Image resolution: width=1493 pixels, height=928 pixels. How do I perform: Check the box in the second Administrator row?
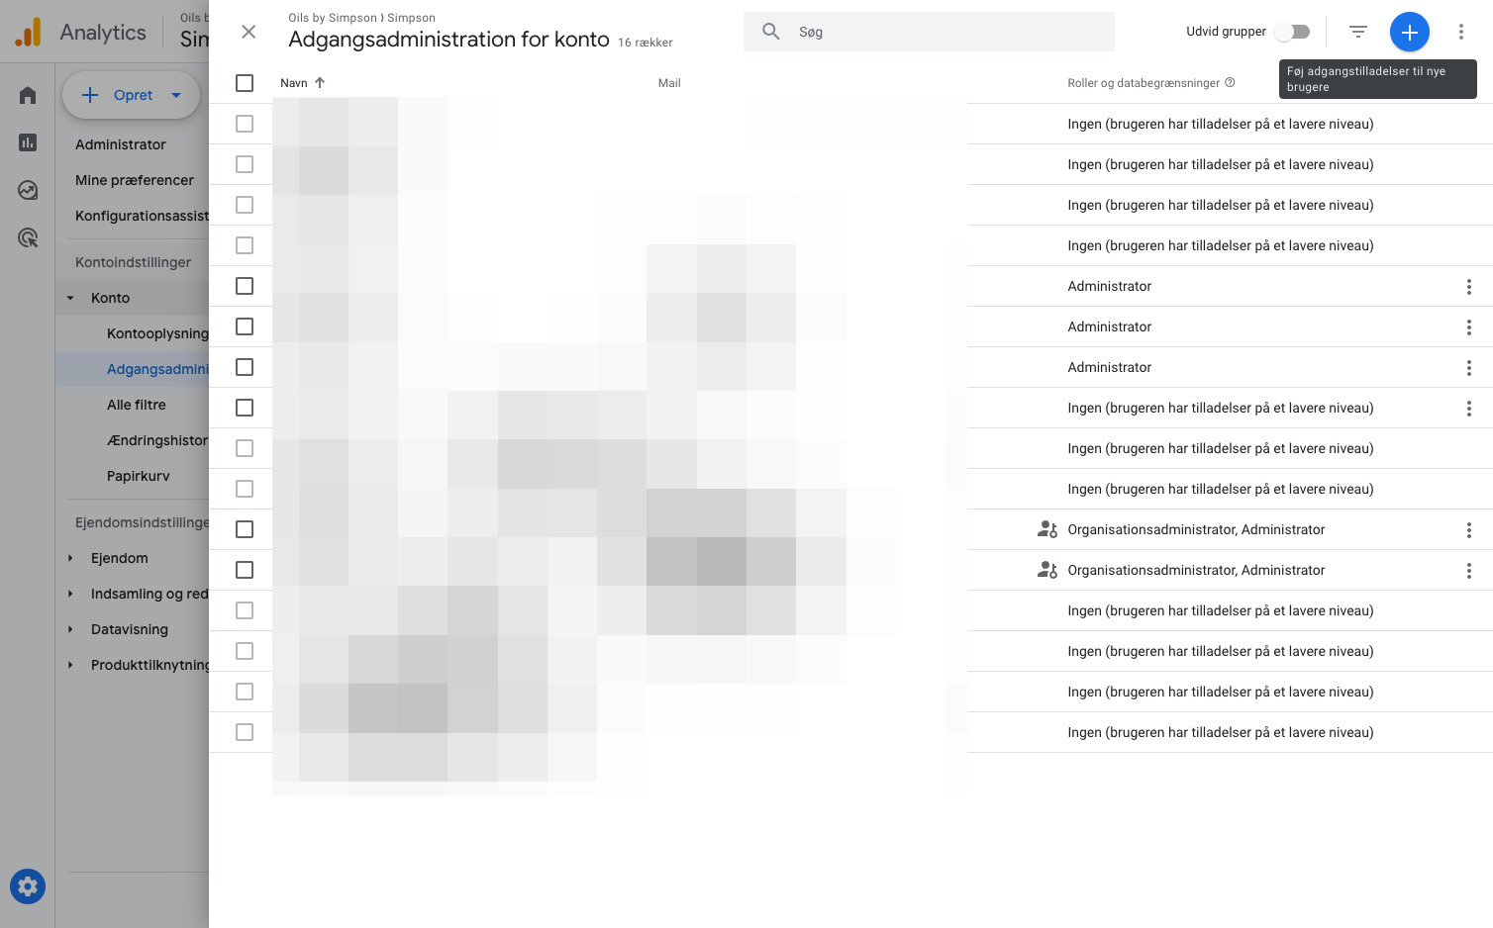245,326
